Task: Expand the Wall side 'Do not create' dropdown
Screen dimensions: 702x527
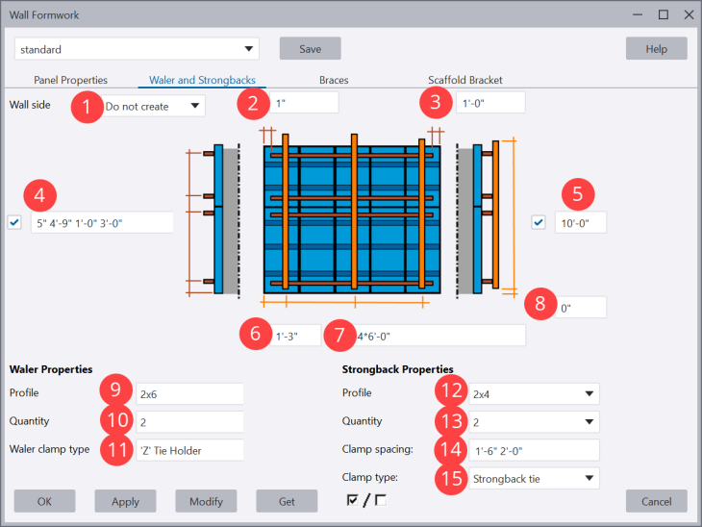Action: coord(153,106)
